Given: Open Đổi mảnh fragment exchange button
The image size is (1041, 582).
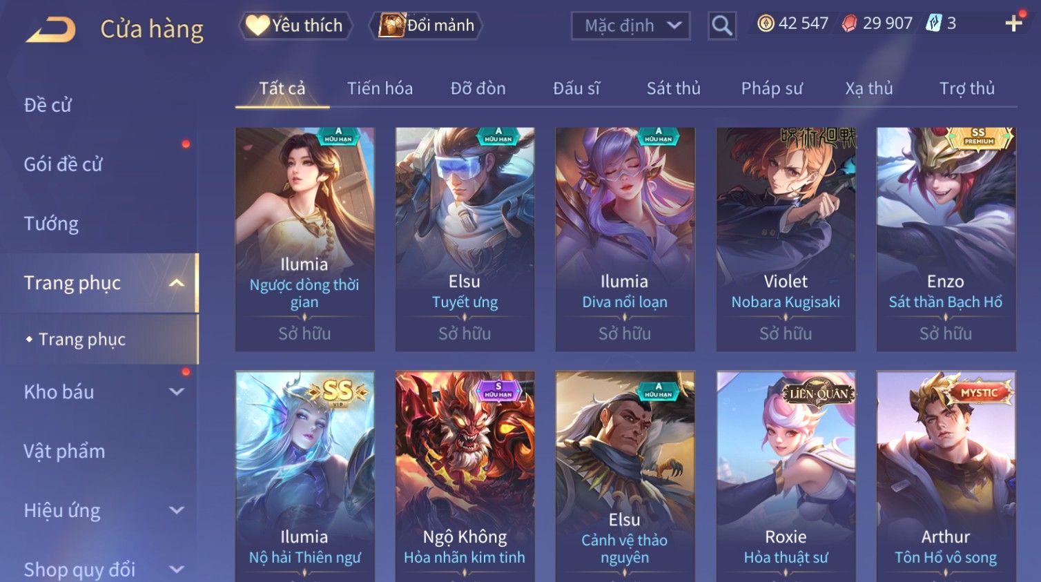Looking at the screenshot, I should point(426,26).
